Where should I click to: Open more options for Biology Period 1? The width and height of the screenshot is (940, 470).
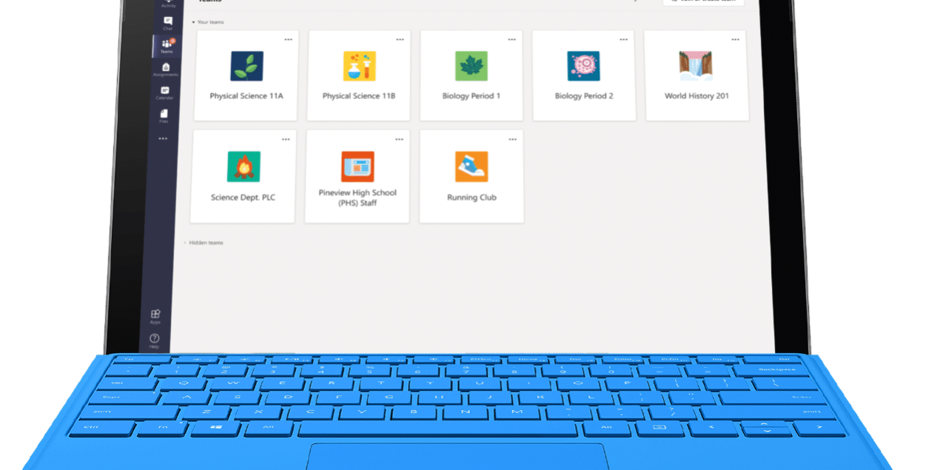tap(512, 39)
